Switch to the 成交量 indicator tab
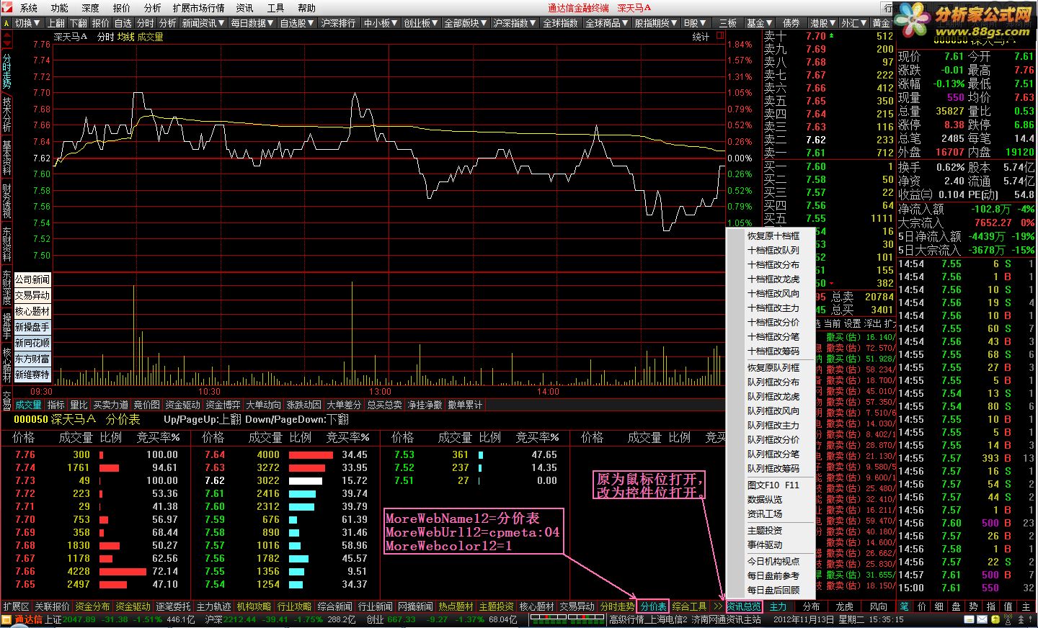 click(x=28, y=405)
